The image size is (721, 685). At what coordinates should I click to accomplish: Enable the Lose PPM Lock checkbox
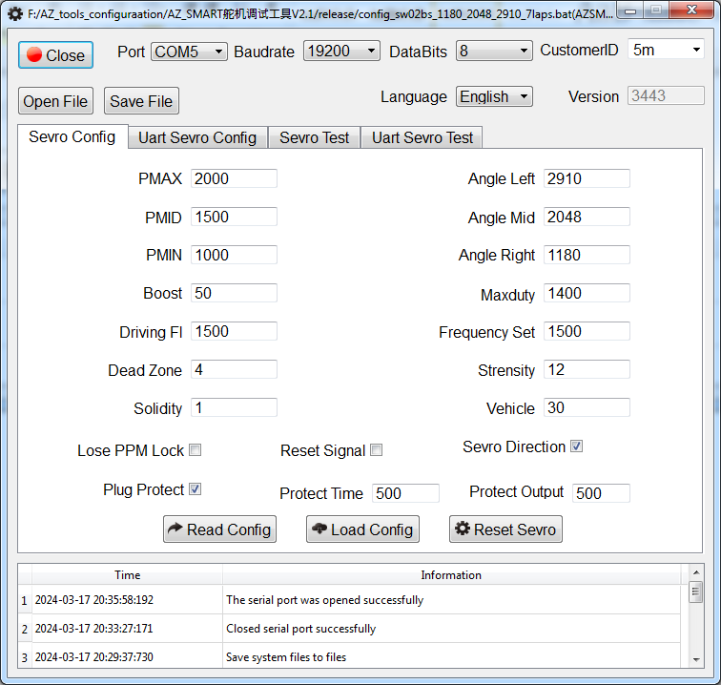(195, 450)
